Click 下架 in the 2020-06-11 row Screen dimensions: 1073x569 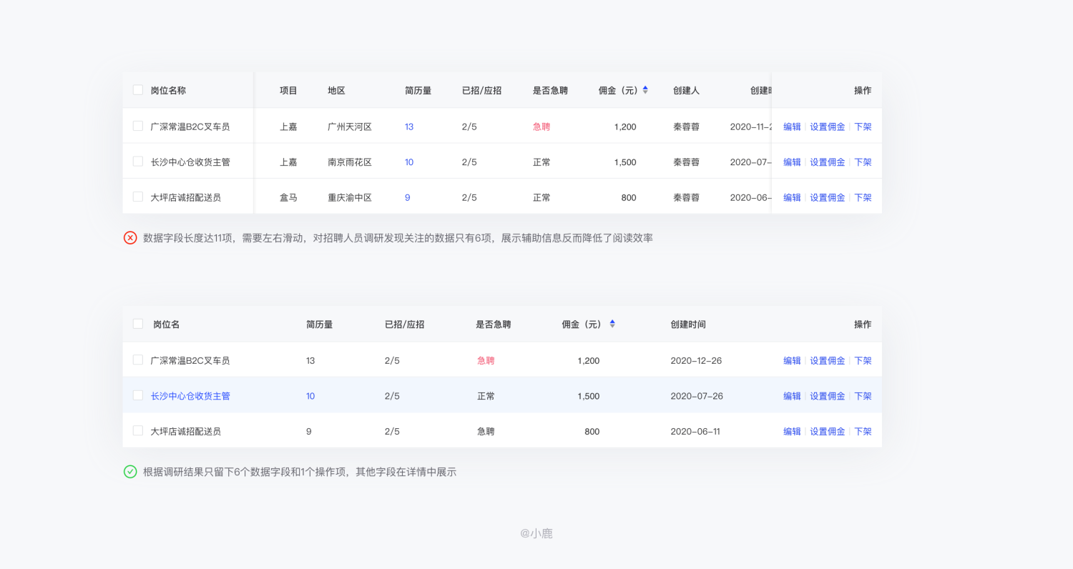(863, 431)
